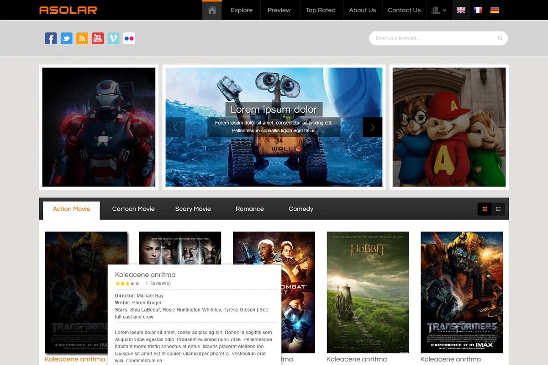
Task: Switch to the Cartoon Movie tab
Action: (133, 209)
